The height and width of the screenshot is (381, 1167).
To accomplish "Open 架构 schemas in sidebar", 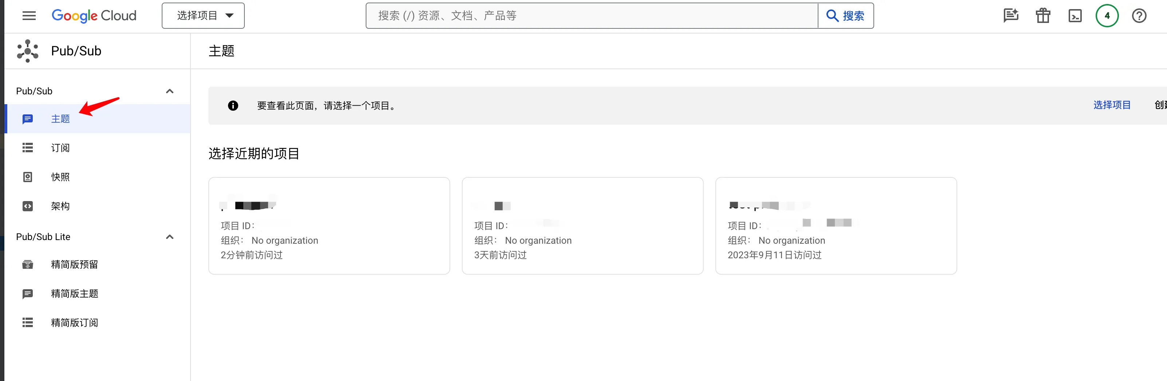I will [x=97, y=206].
